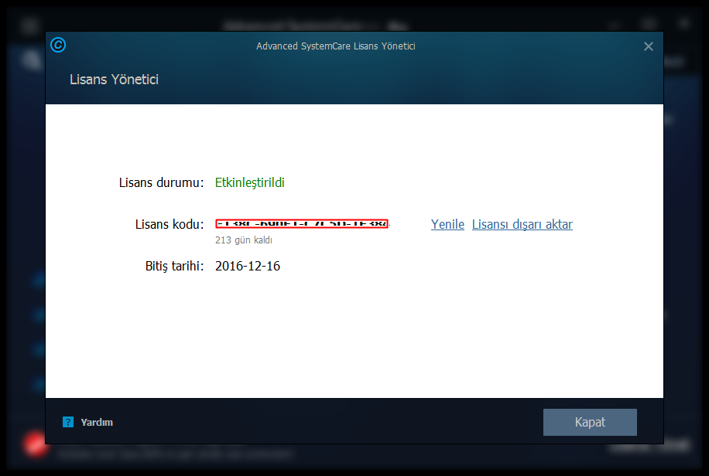Click the blurred magnifier icon in background
709x476 pixels.
tap(32, 60)
